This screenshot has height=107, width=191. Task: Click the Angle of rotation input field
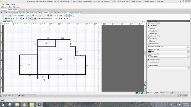[x=168, y=67]
